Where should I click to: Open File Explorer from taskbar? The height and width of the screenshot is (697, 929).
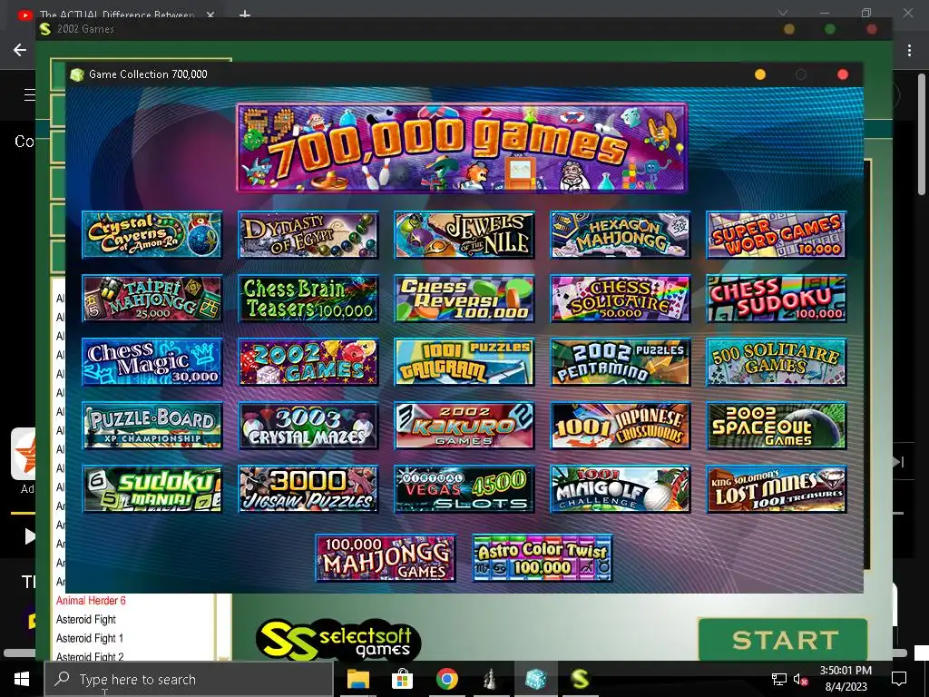coord(357,679)
